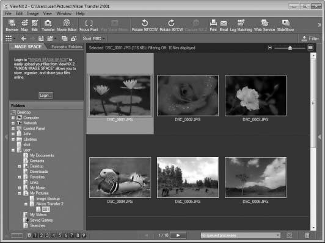Click the thumbnail size slider
325x243 pixels.
(290, 48)
